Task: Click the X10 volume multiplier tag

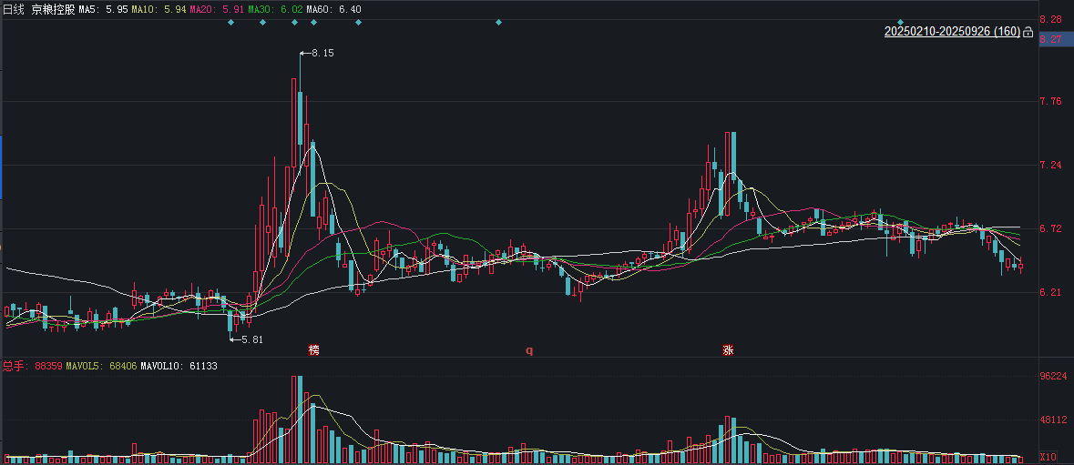Action: point(1048,457)
